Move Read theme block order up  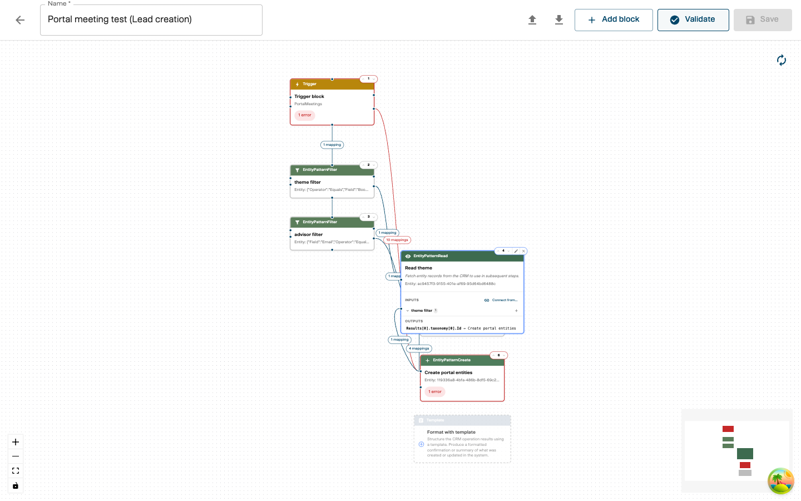pyautogui.click(x=498, y=251)
